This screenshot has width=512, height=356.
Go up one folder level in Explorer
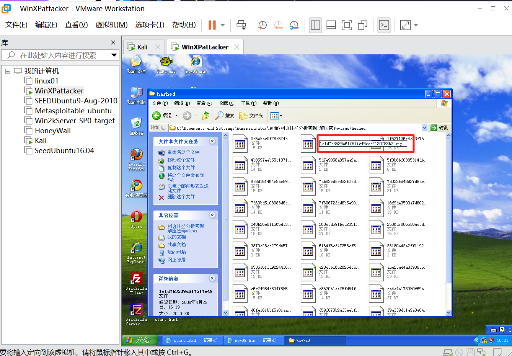205,116
